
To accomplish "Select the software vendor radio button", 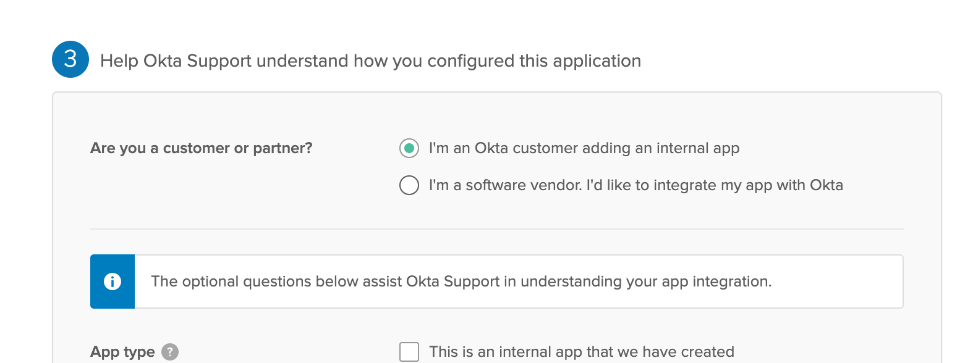I will [409, 185].
